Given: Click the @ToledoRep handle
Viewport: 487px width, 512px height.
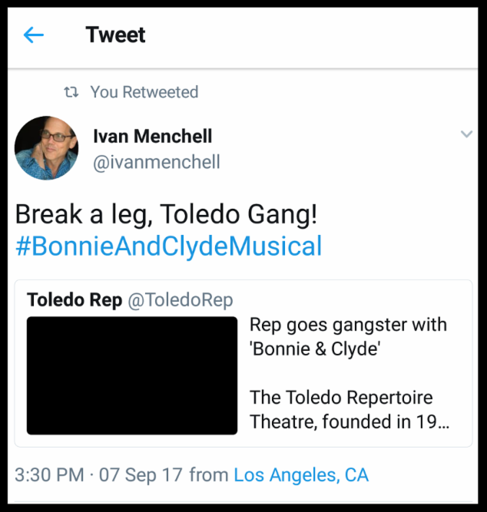Looking at the screenshot, I should [180, 299].
